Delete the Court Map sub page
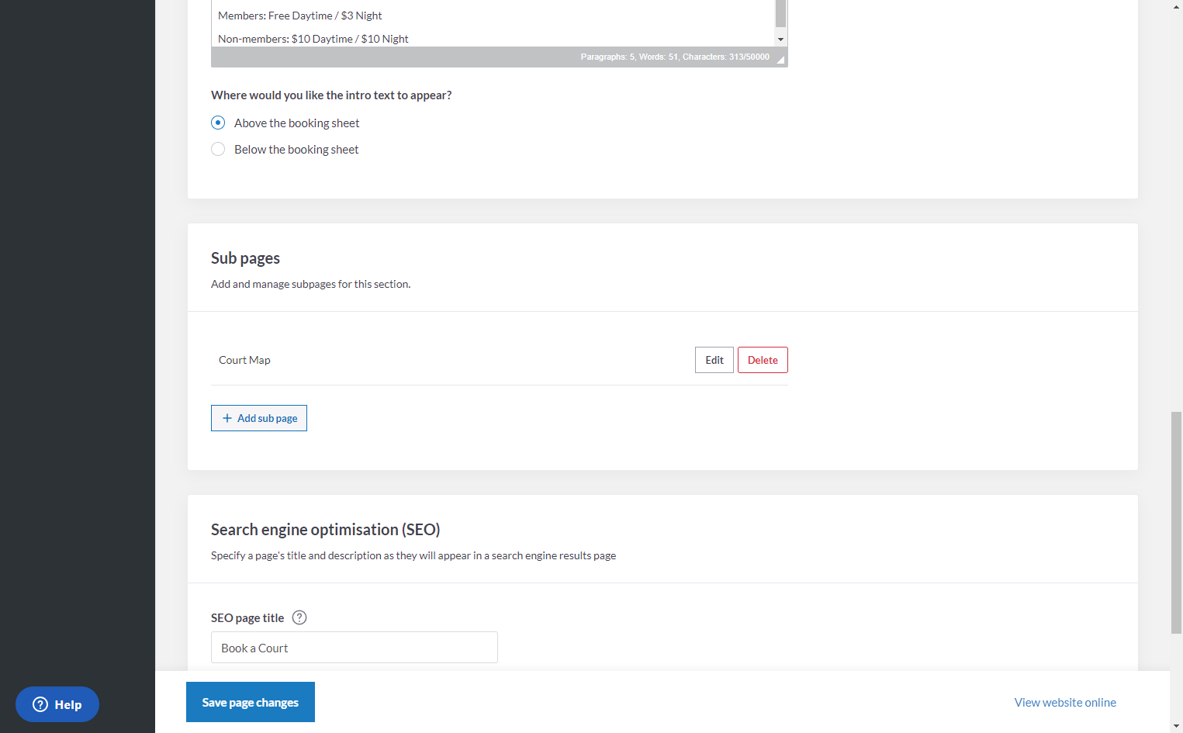This screenshot has width=1183, height=733. [763, 360]
